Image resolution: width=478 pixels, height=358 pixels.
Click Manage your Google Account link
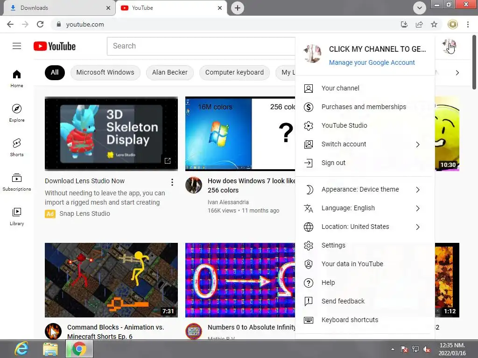[372, 62]
